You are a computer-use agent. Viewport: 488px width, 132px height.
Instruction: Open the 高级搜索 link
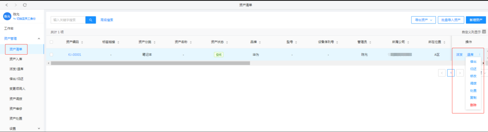107,20
